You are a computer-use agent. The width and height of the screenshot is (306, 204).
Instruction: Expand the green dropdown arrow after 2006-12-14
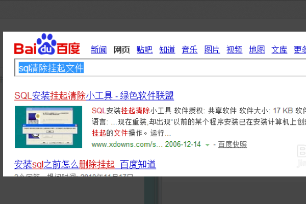tap(208, 145)
